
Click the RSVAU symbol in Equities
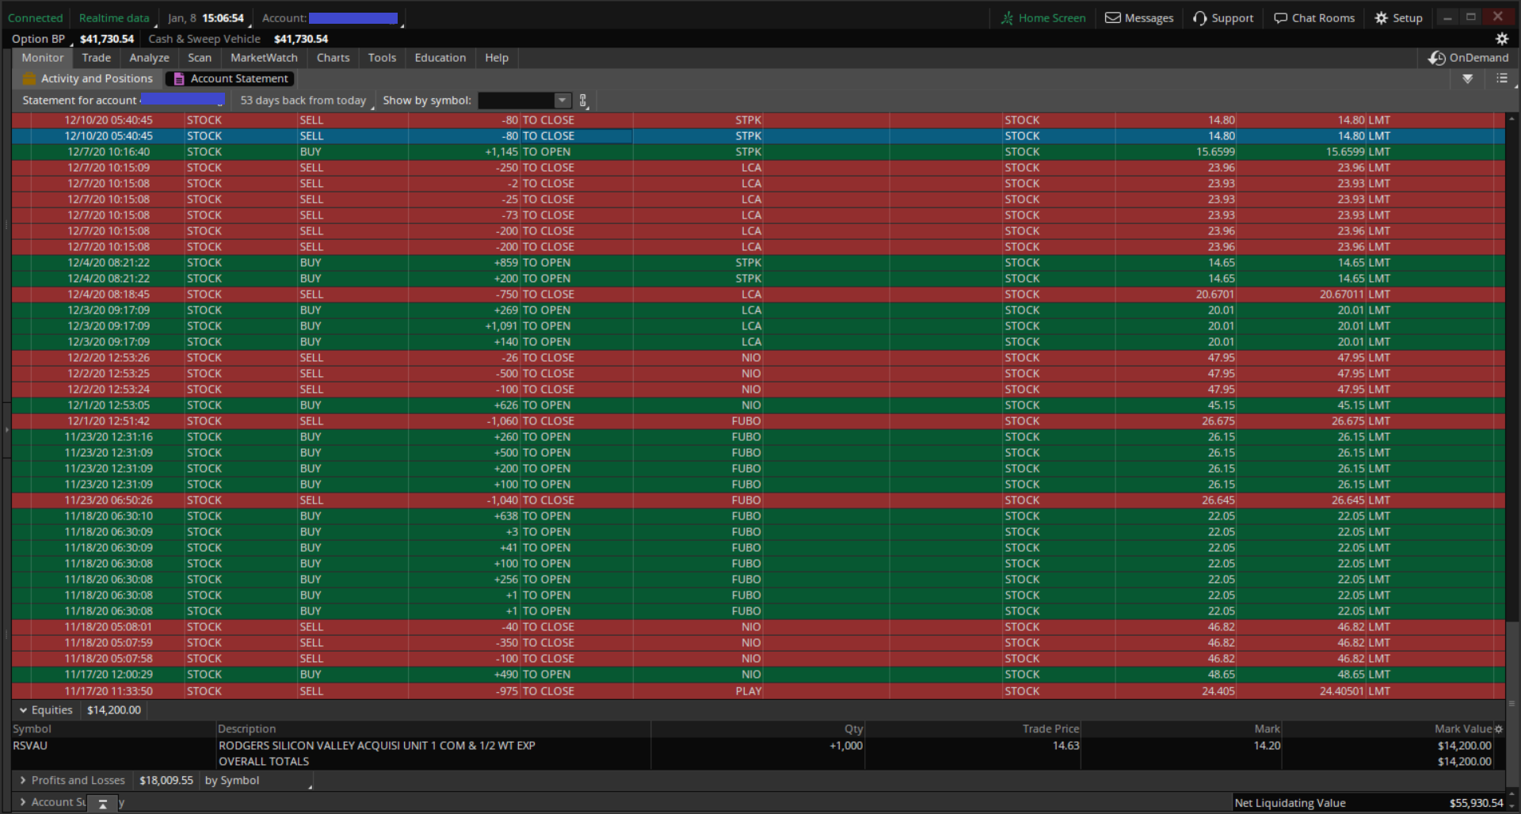(x=30, y=745)
